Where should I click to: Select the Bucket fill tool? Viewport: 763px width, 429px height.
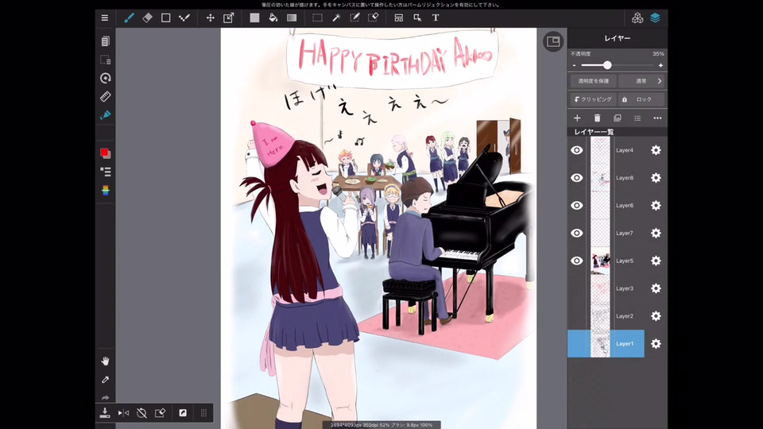pos(273,18)
